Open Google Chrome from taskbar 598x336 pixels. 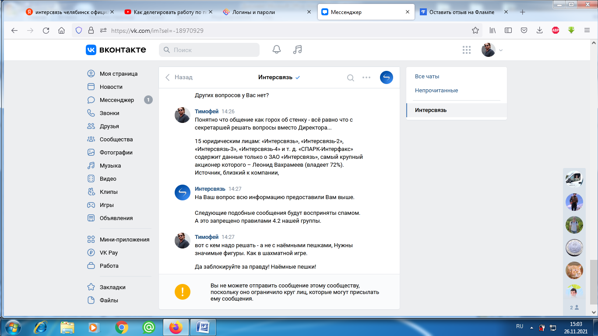click(x=122, y=327)
